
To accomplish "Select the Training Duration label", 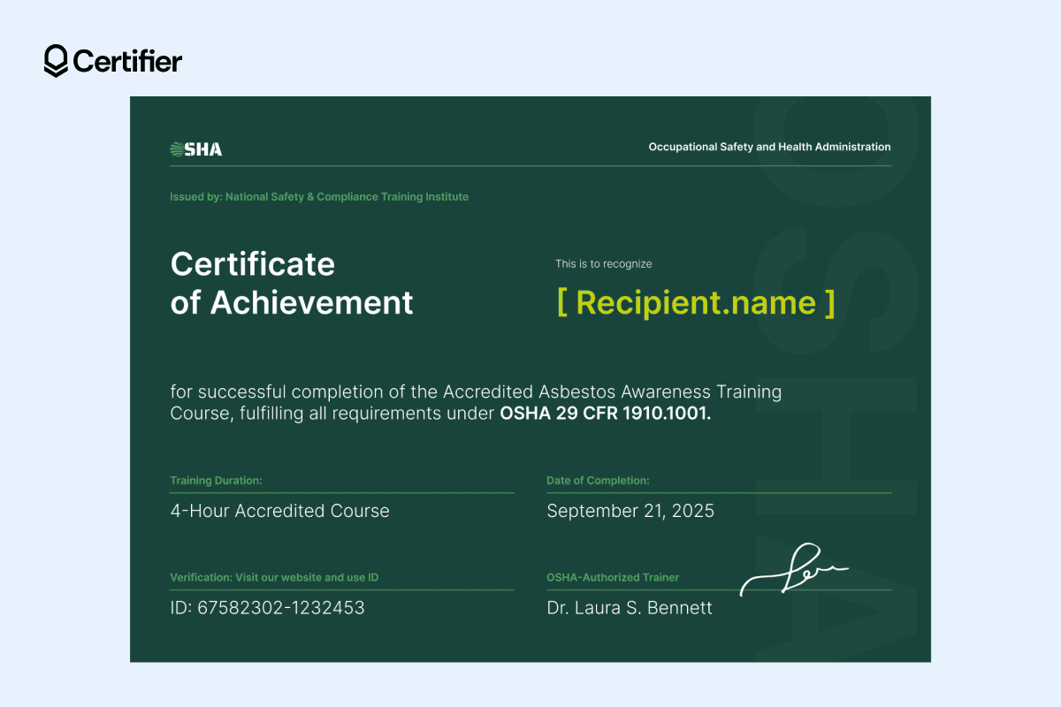I will (216, 480).
